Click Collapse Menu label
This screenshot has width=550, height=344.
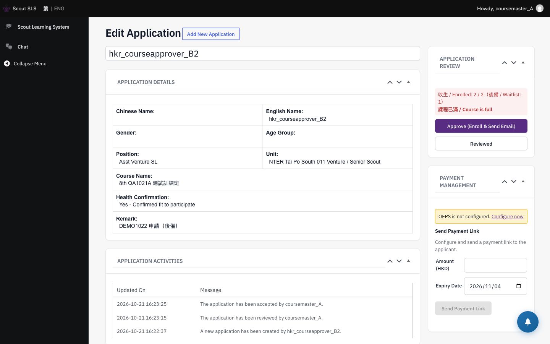(x=30, y=63)
